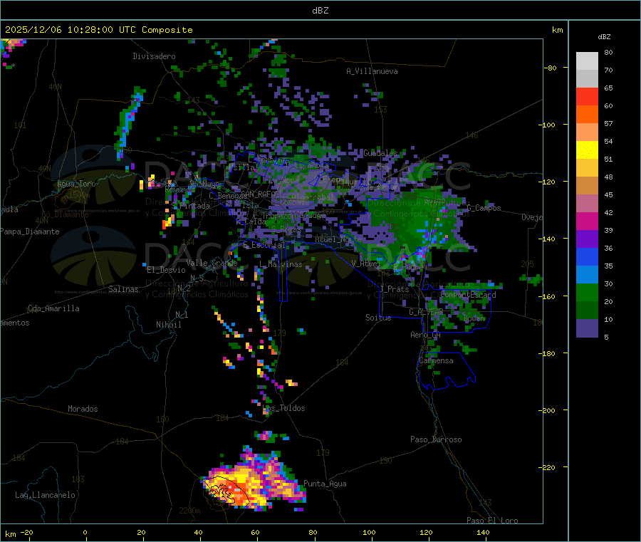The image size is (641, 542).
Task: Click the Los_Toldos place label
Action: pos(283,408)
